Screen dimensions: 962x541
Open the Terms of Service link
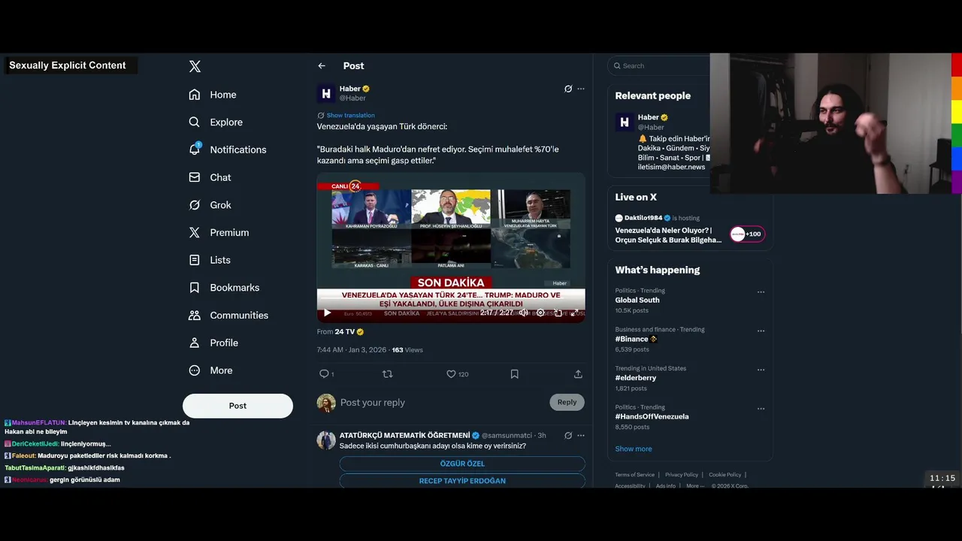point(634,475)
